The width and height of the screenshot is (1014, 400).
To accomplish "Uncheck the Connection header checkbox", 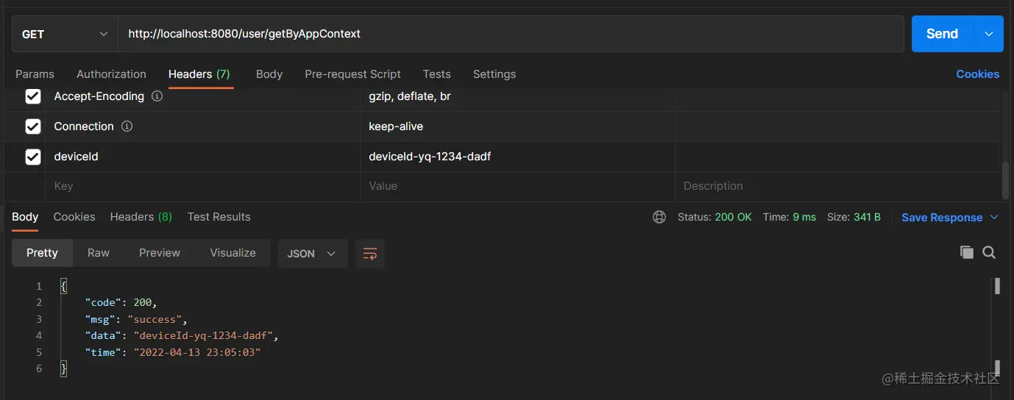I will [33, 126].
